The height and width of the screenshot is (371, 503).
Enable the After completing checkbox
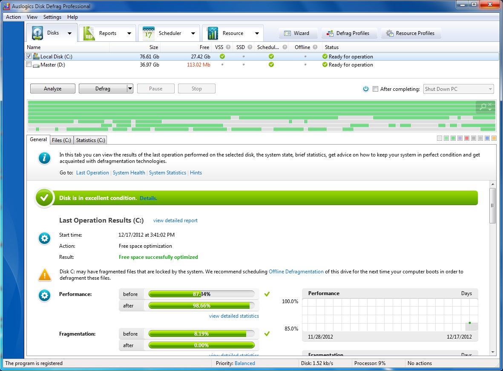click(375, 89)
